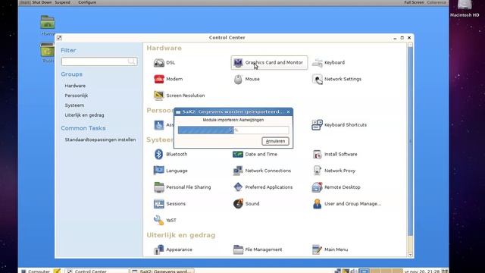The image size is (485, 273).
Task: Open the Macintosh HD drive icon
Action: click(x=465, y=8)
